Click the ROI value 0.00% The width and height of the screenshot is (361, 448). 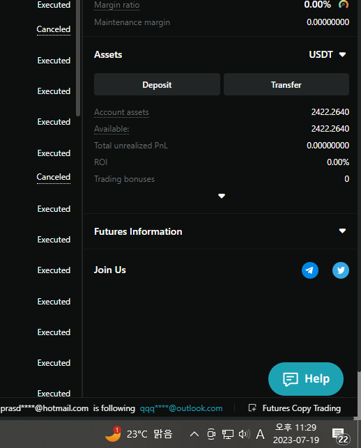tap(338, 162)
